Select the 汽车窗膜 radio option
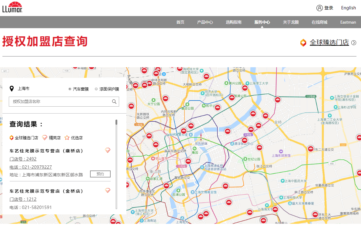 pos(70,89)
